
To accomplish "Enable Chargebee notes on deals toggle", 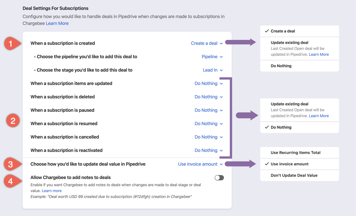I will click(219, 178).
